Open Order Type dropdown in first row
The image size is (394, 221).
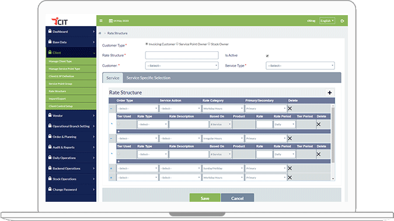point(137,109)
